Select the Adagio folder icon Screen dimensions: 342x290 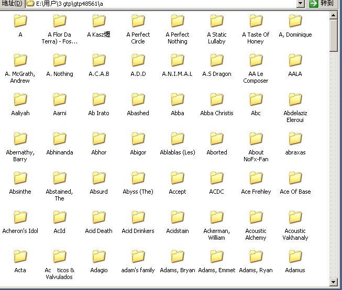tap(99, 256)
